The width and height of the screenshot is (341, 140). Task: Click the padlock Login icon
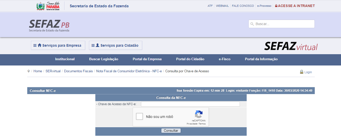301,72
